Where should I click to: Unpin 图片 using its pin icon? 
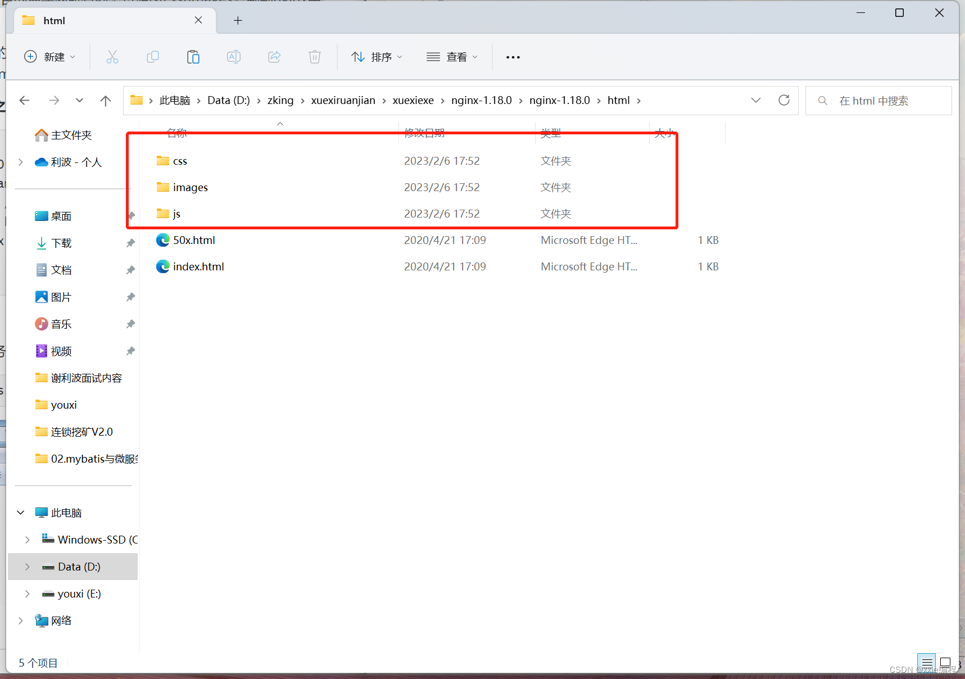tap(130, 297)
